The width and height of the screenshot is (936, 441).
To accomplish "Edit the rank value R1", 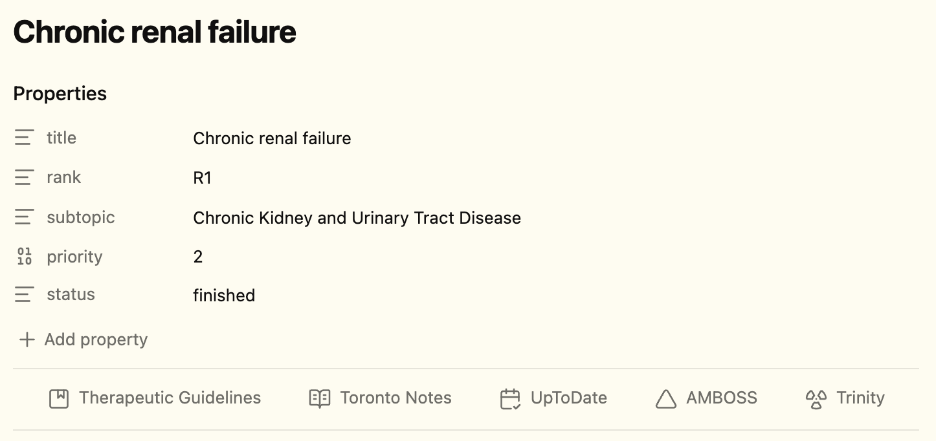I will point(202,178).
